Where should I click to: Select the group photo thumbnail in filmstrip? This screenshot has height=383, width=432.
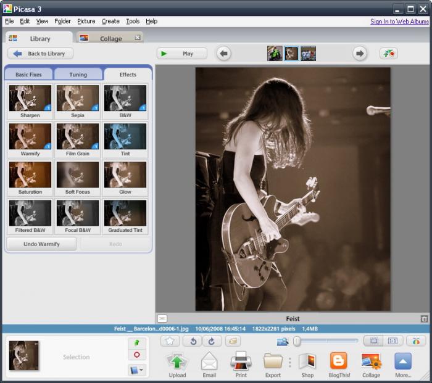(308, 54)
